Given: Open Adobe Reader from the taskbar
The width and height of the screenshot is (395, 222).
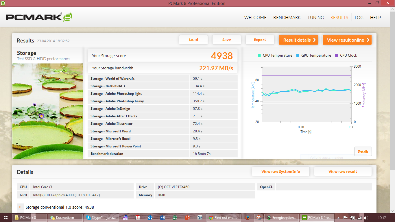Looking at the screenshot, I should tap(138, 218).
